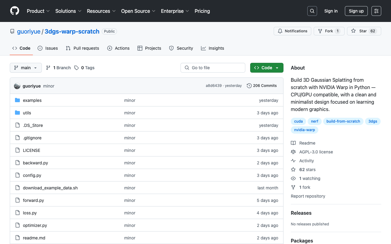
Task: Click the star count badge showing 62
Action: (x=373, y=31)
